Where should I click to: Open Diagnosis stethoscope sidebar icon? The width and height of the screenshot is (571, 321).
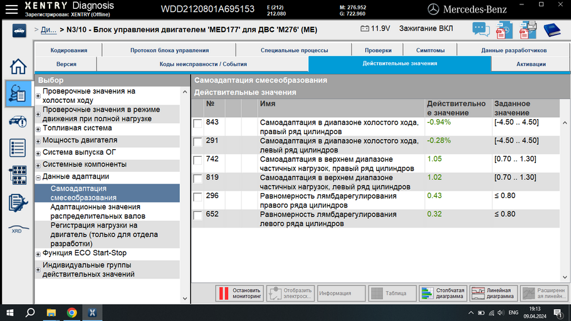point(18,93)
